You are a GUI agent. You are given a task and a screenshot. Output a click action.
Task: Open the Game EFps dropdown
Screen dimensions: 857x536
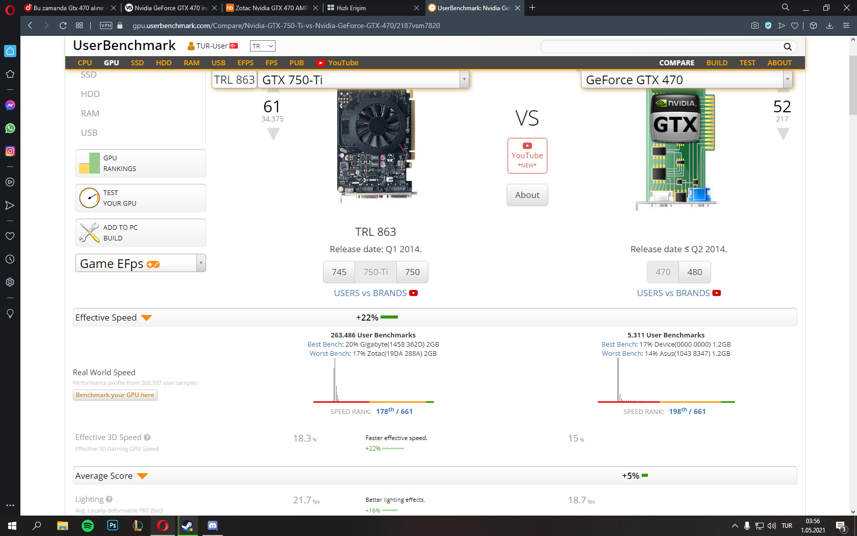pos(141,263)
